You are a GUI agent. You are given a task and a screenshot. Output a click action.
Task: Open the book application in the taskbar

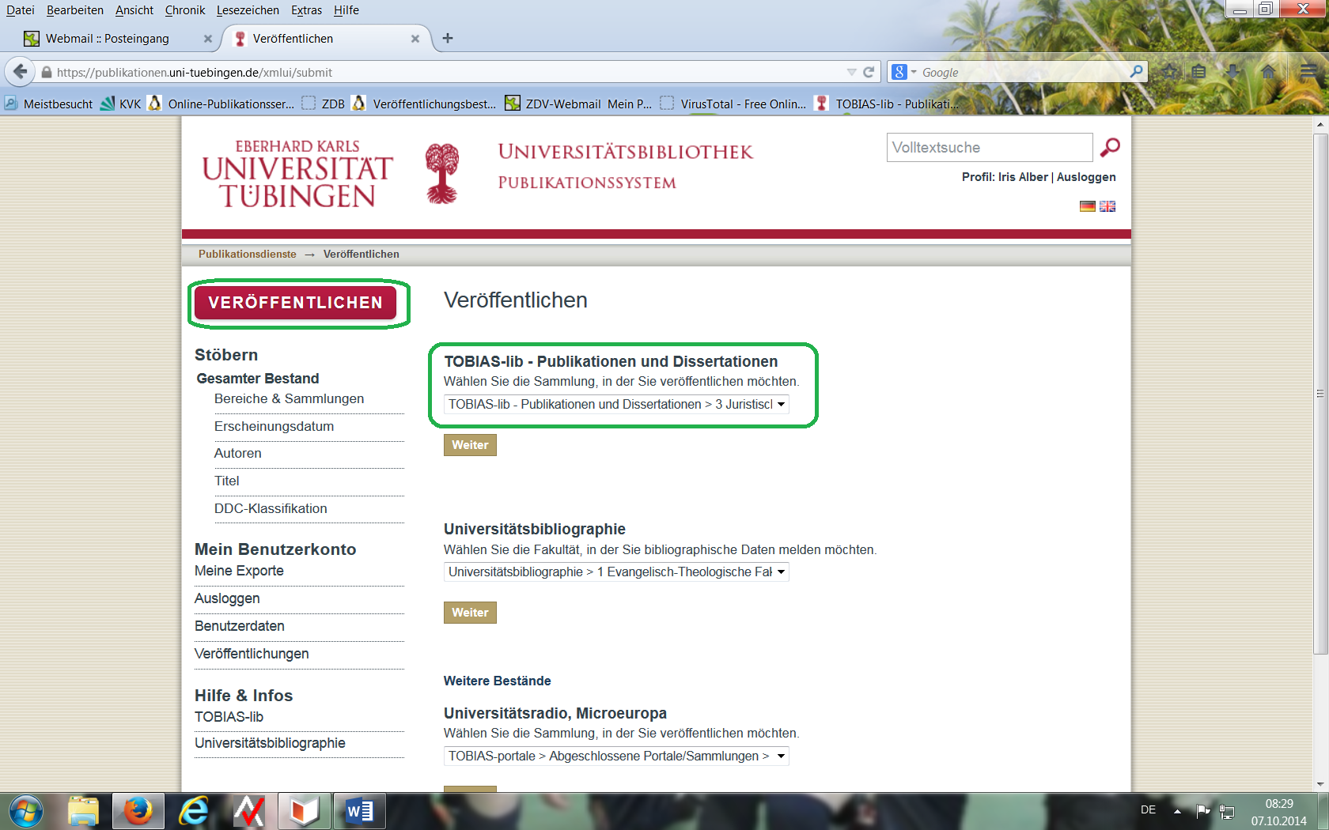click(305, 812)
